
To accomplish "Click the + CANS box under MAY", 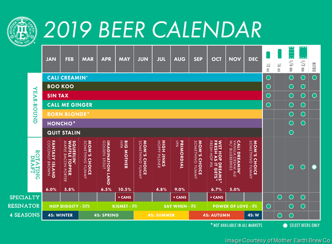I will tap(125, 197).
